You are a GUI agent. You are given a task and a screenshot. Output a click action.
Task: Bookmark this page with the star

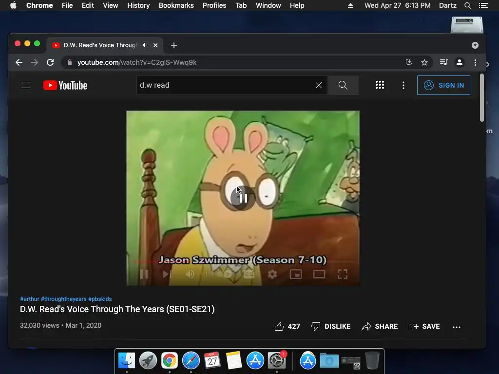coord(424,62)
